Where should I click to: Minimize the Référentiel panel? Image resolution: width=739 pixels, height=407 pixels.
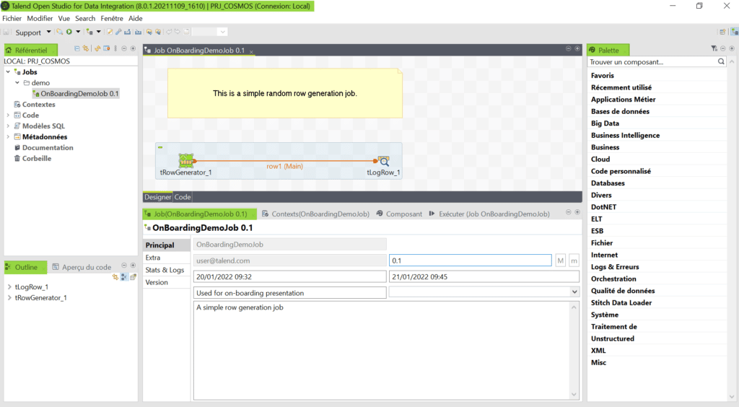point(124,48)
